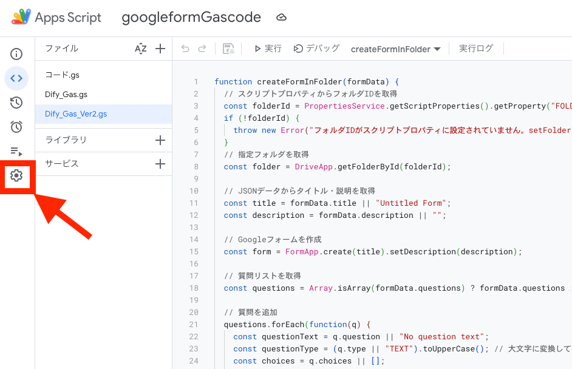This screenshot has height=369, width=572.
Task: Click the ファイル header label
Action: tap(62, 49)
